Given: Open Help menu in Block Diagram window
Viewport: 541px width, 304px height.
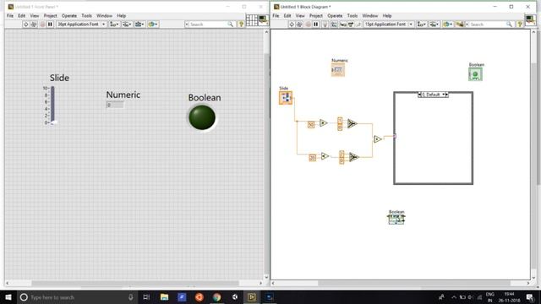Looking at the screenshot, I should tap(387, 16).
